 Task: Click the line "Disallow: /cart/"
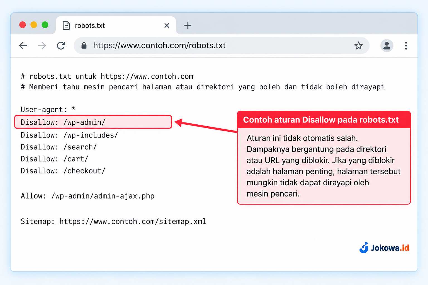[x=55, y=159]
